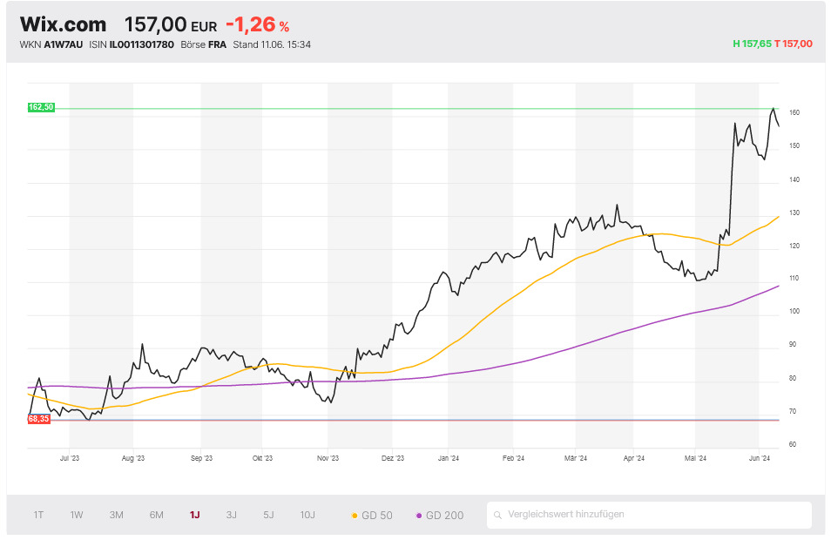The image size is (831, 540).
Task: Click the ISIN IL0011301780 text
Action: click(x=132, y=44)
